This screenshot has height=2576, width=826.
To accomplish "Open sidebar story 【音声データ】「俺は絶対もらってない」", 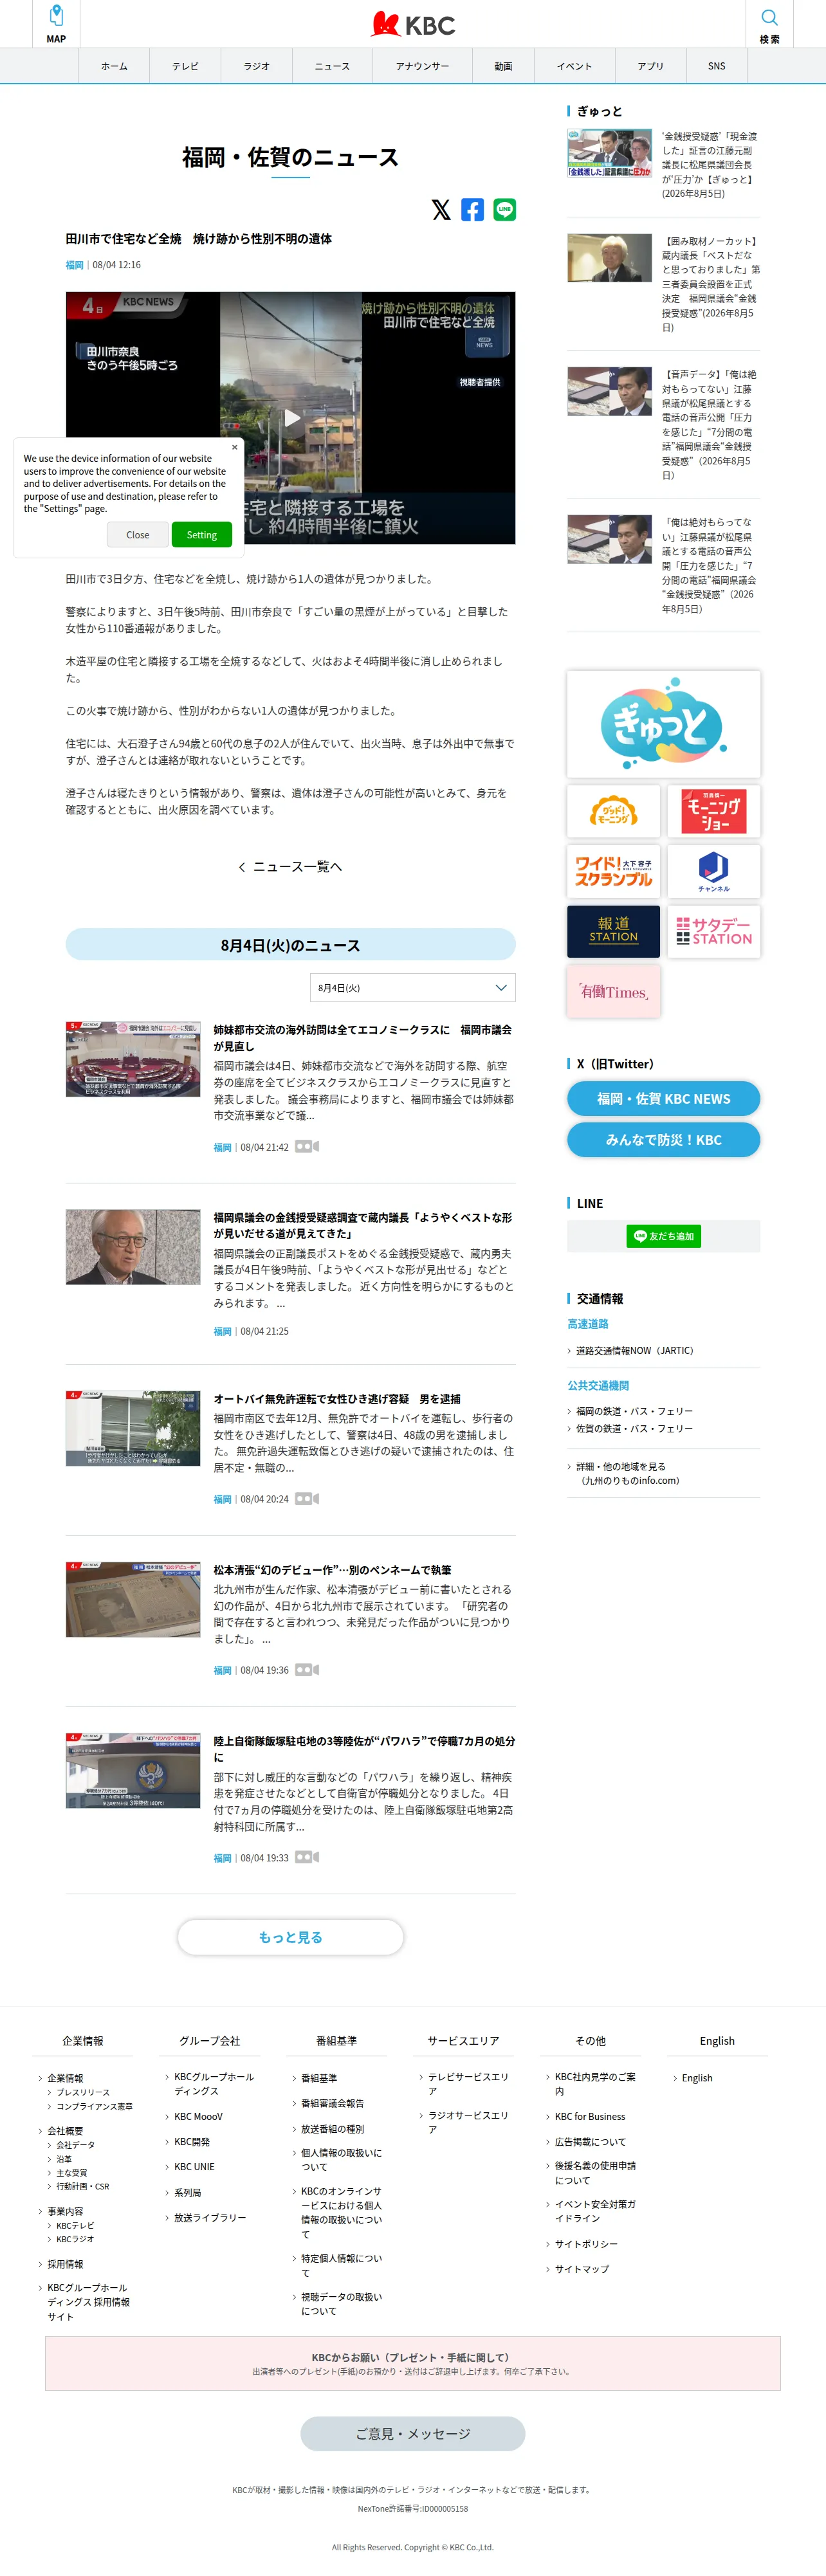I will (x=710, y=424).
